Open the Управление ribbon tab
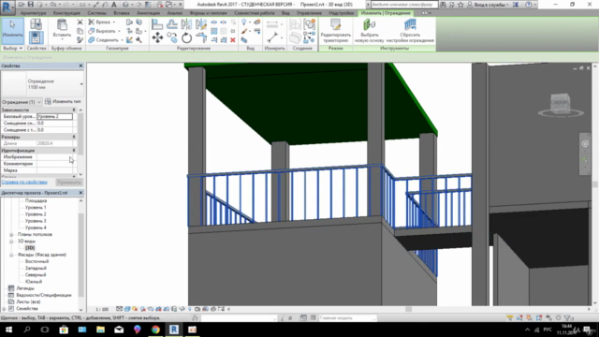The image size is (599, 337). (x=309, y=13)
